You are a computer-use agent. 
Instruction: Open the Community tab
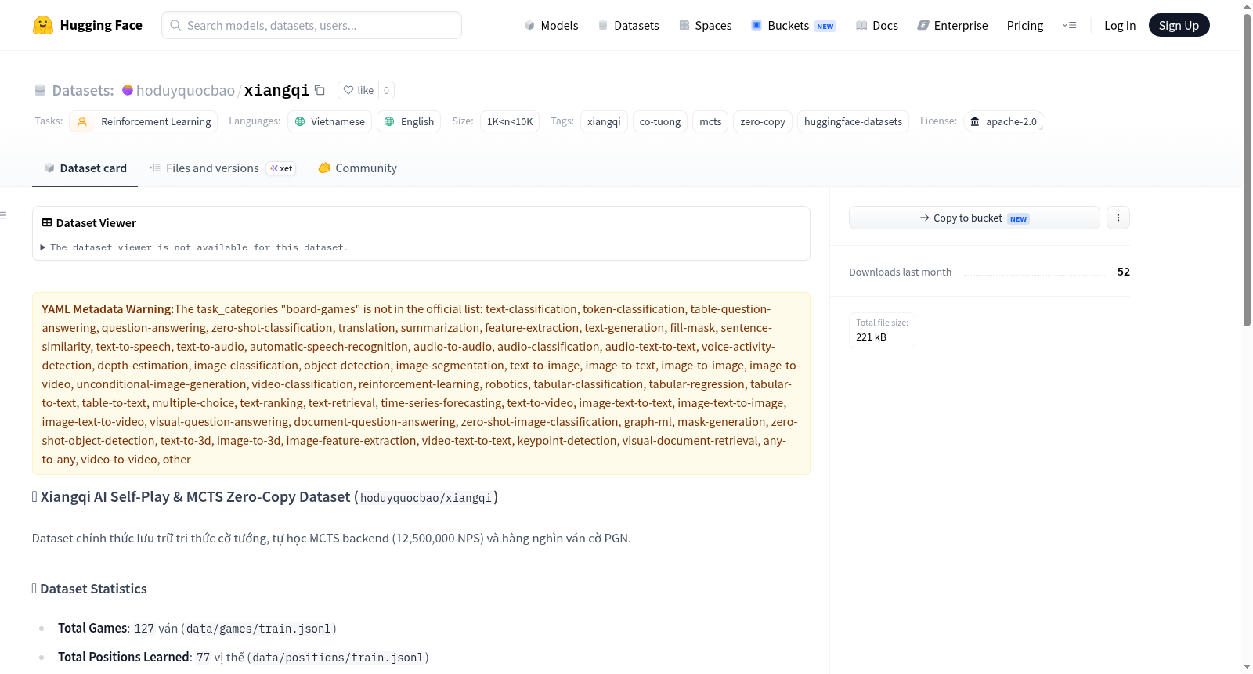tap(357, 168)
